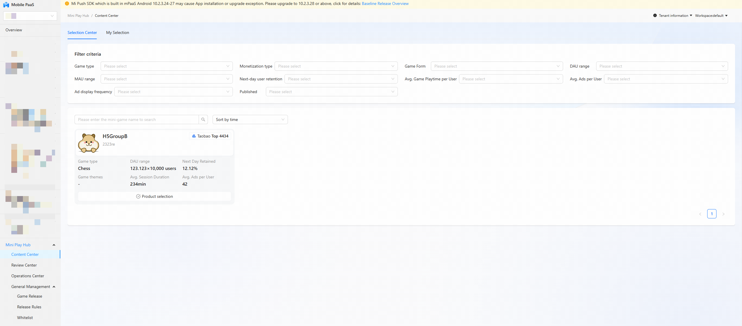Click the Filter criteria heading
The height and width of the screenshot is (326, 742).
tap(88, 54)
